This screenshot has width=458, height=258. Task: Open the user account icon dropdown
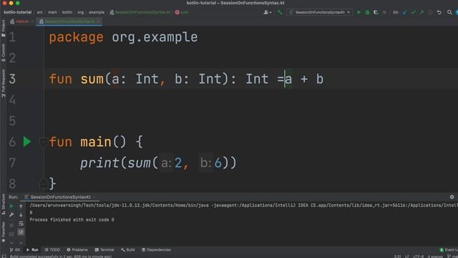point(267,12)
